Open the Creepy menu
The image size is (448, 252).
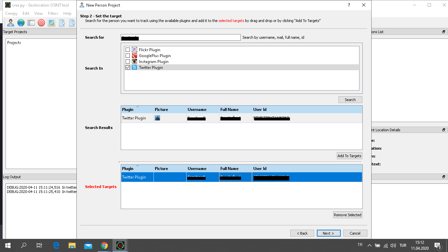(x=11, y=13)
